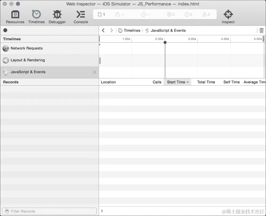Toggle Start Time sort order
The image size is (266, 216).
(177, 82)
